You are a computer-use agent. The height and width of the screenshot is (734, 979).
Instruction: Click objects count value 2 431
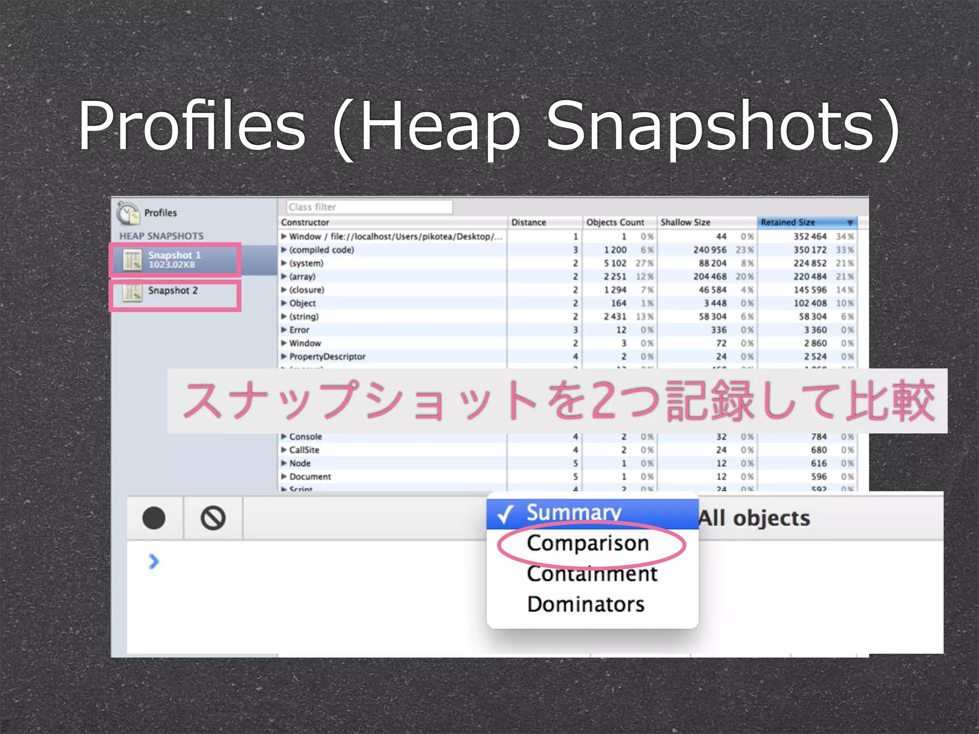coord(615,317)
